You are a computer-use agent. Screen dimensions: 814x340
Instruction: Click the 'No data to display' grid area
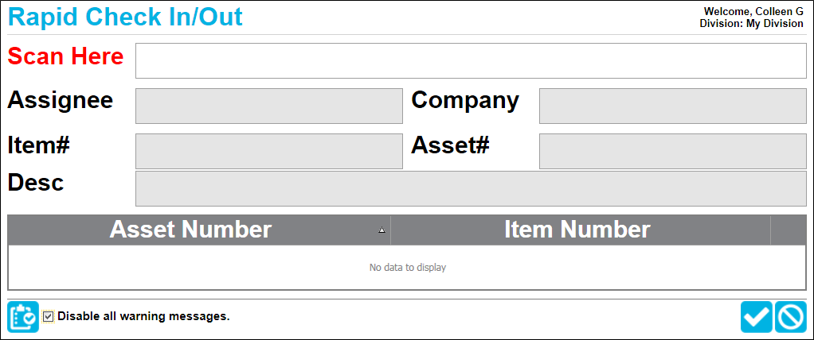pos(408,268)
